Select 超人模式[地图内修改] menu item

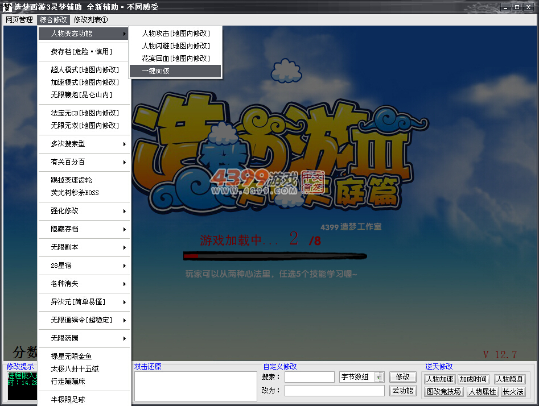click(85, 70)
